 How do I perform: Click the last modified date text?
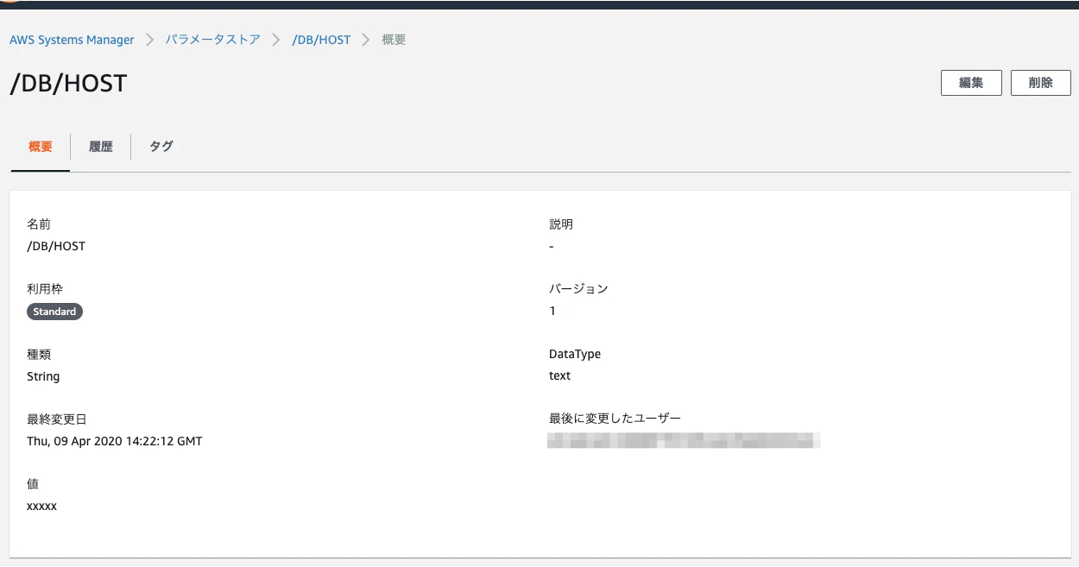pyautogui.click(x=114, y=441)
